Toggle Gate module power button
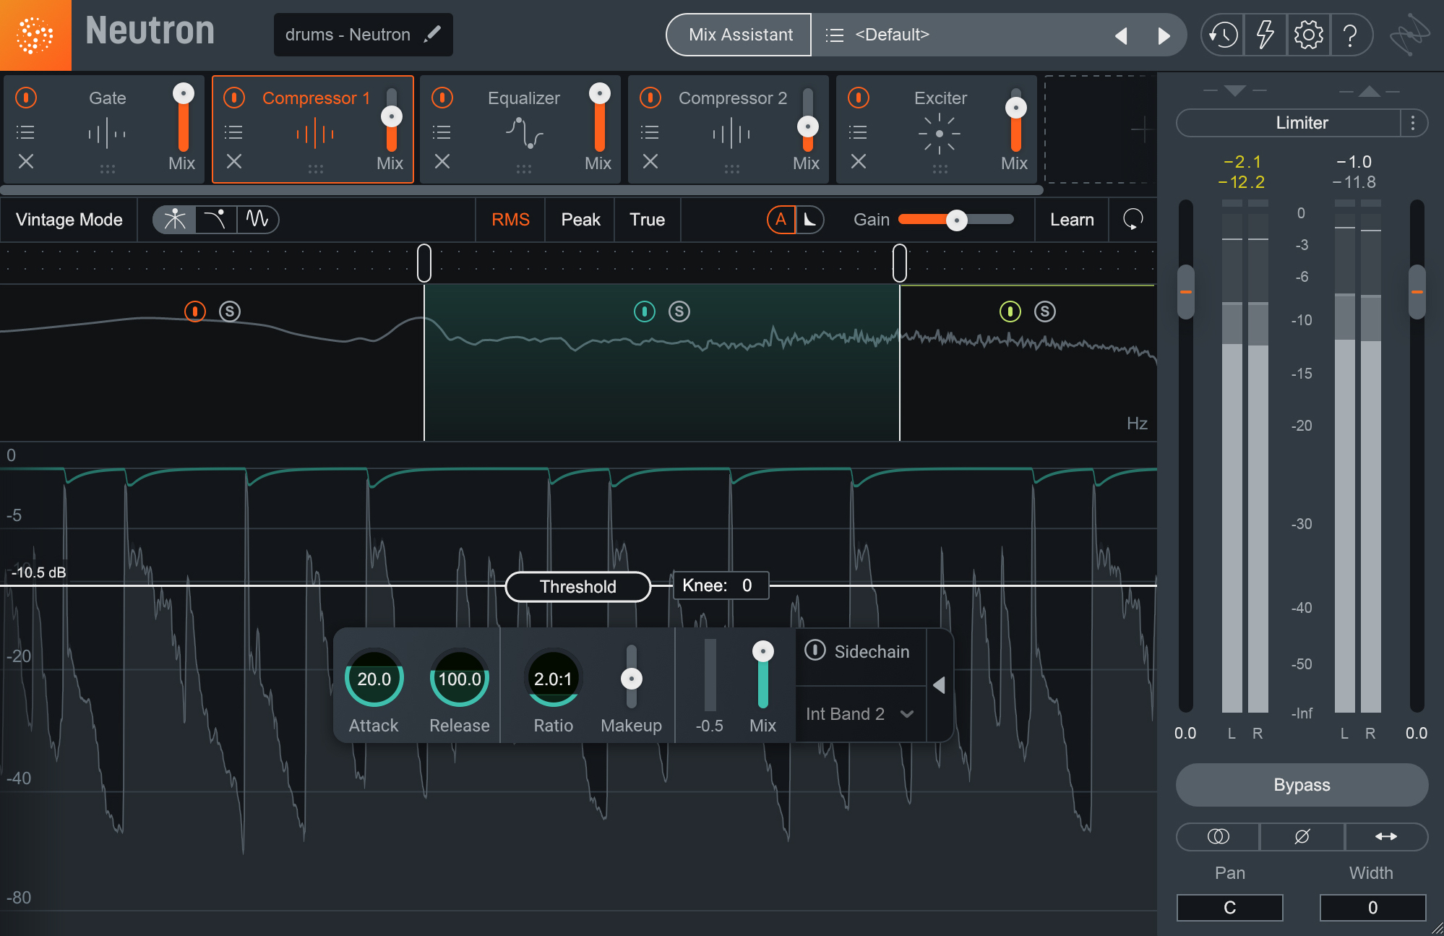 coord(26,98)
